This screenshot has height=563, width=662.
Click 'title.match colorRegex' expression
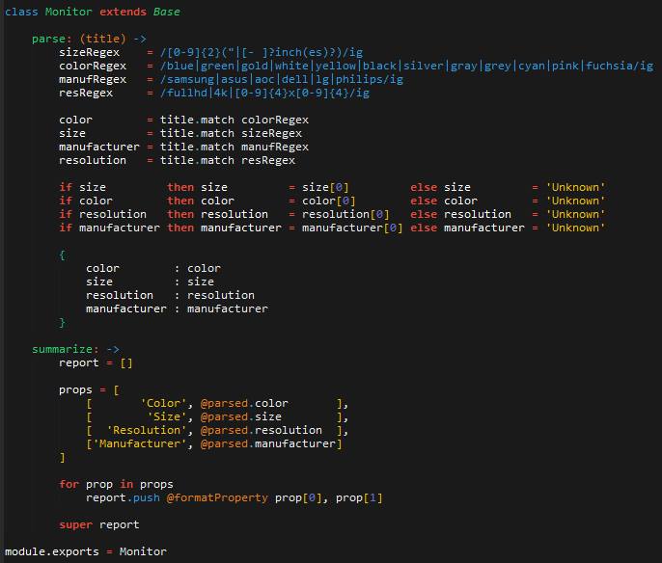pos(234,120)
